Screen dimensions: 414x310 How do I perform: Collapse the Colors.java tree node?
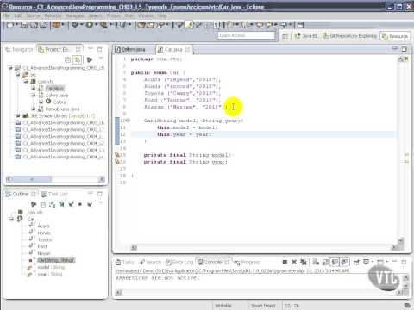pos(34,95)
